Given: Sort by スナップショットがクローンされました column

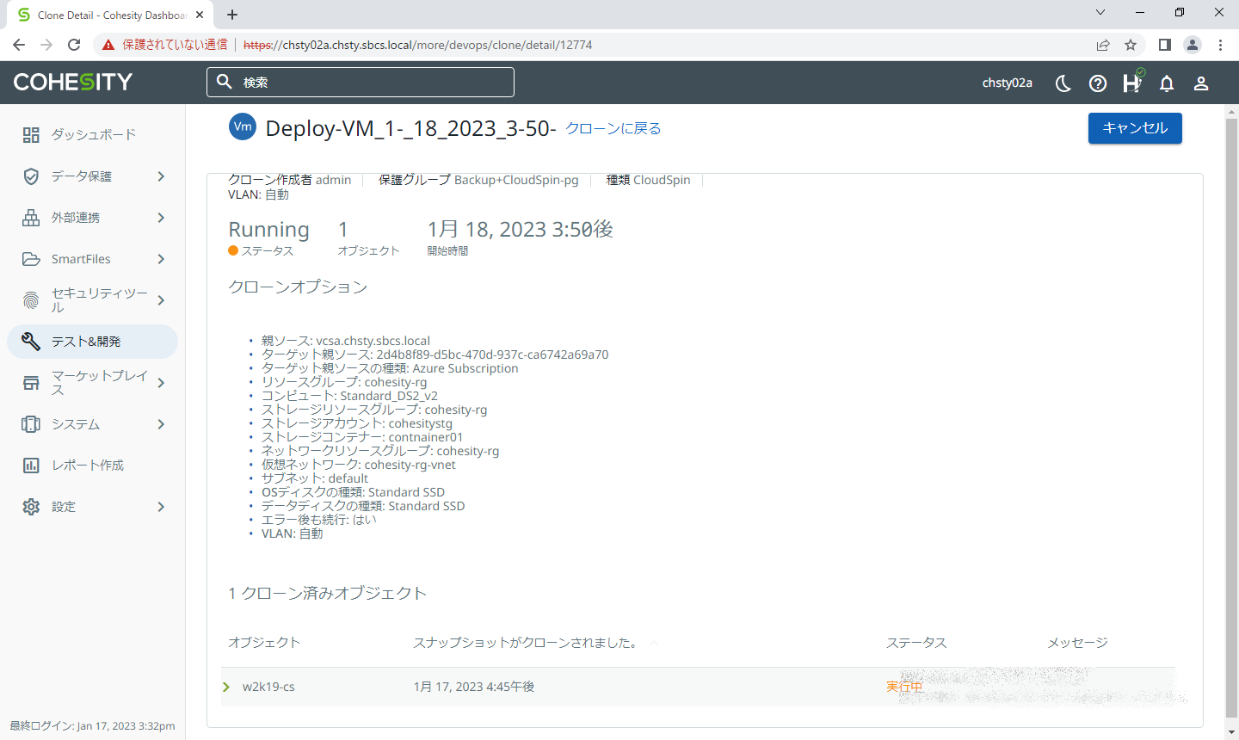Looking at the screenshot, I should pos(526,643).
